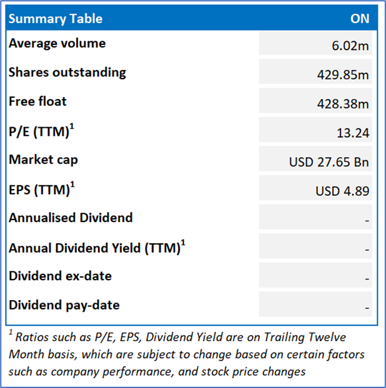386x388 pixels.
Task: Click the Dividend pay-date label
Action: 64,305
